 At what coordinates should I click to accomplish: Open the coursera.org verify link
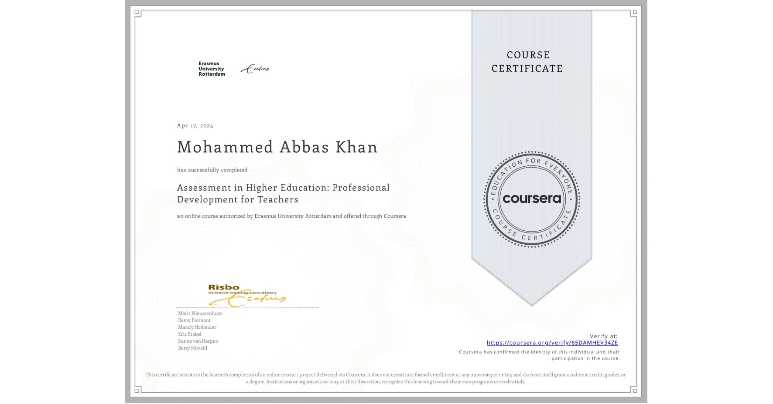[x=552, y=343]
